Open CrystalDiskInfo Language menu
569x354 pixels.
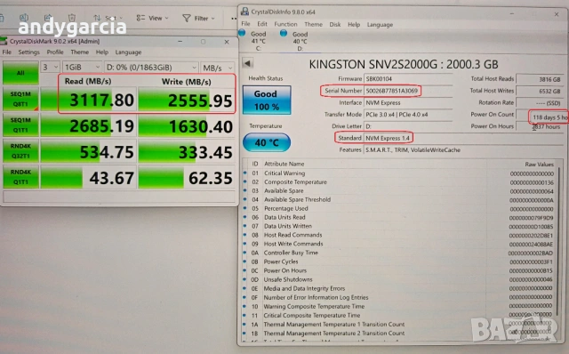pyautogui.click(x=380, y=25)
